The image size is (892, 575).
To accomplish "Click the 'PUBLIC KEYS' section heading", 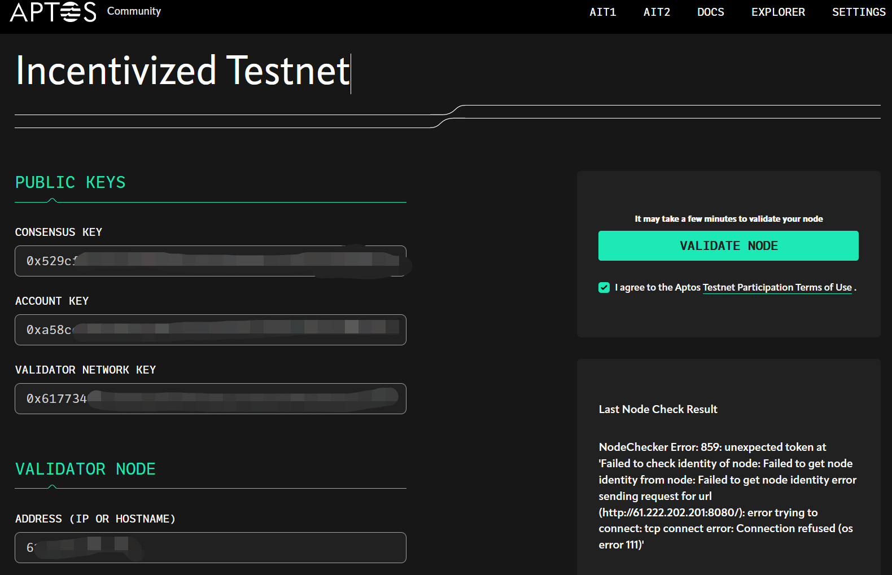I will (71, 182).
